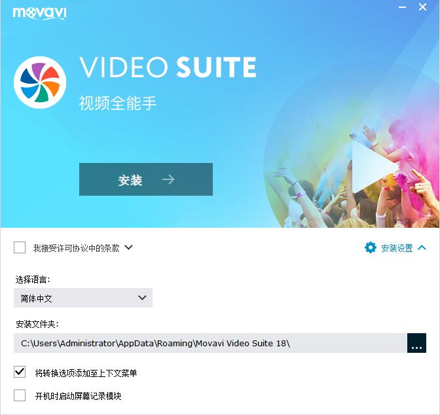Click the 视频全能手 subtitle text
The image size is (440, 415).
(x=118, y=103)
